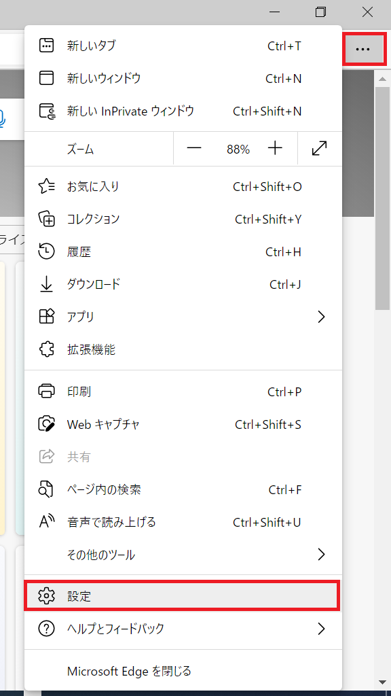Screen dimensions: 391x696
Task: Click the printer icon
Action: pyautogui.click(x=47, y=391)
